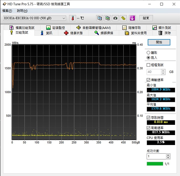This screenshot has width=180, height=176.
Task: Click the purple minimize-to-tray arrow icon
Action: (x=132, y=18)
